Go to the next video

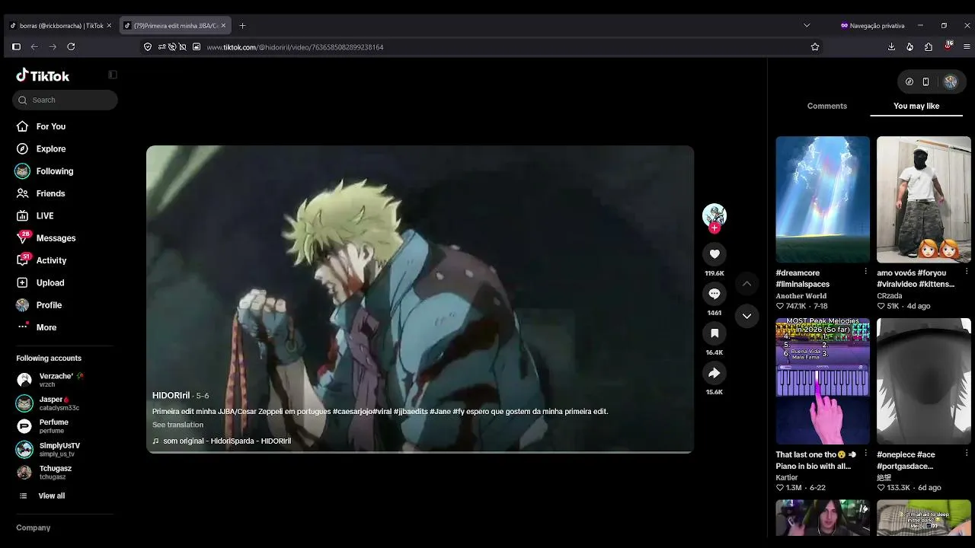[746, 316]
